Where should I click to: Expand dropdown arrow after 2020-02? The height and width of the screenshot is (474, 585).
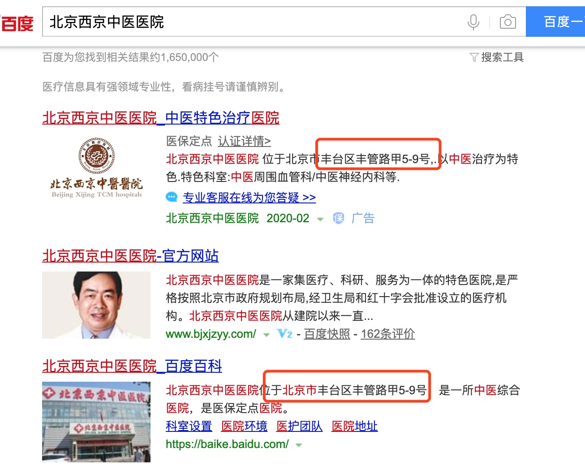coord(320,219)
